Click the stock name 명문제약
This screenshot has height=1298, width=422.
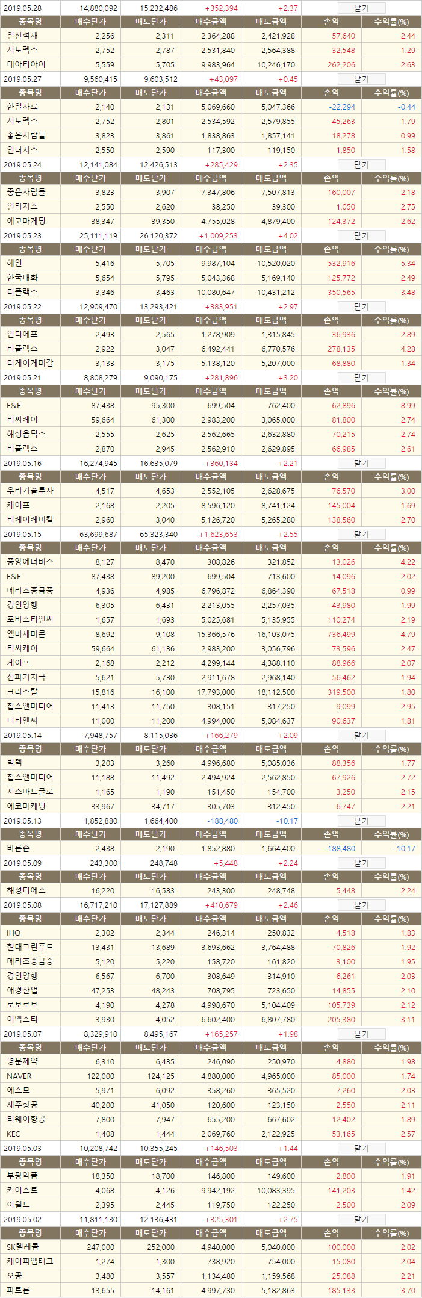coord(22,1061)
